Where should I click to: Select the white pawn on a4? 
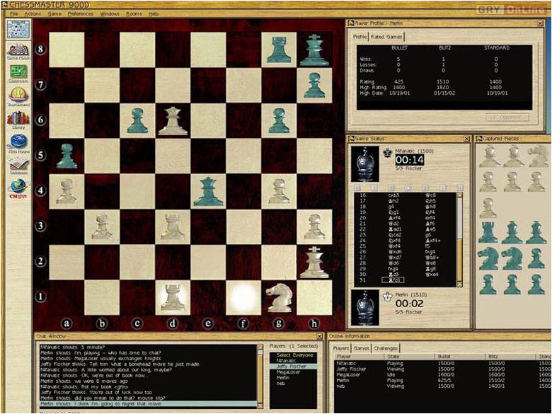coord(67,192)
